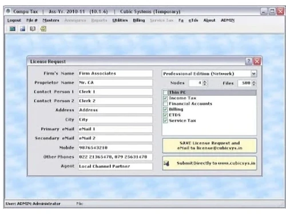This screenshot has height=214, width=286.
Task: Open the Masters menu
Action: click(51, 20)
